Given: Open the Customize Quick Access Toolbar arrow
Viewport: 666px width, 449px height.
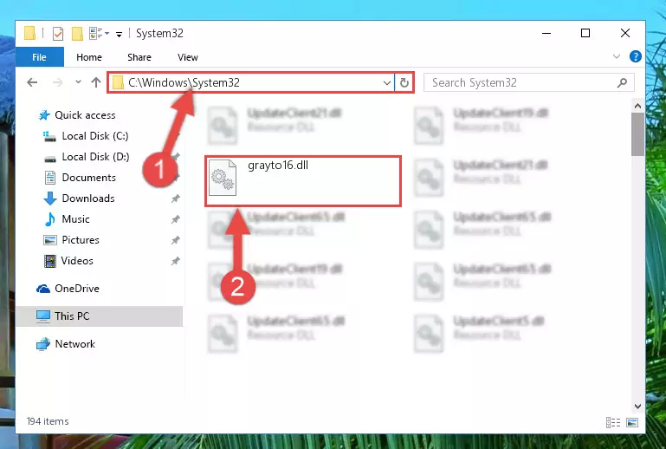Looking at the screenshot, I should (119, 34).
